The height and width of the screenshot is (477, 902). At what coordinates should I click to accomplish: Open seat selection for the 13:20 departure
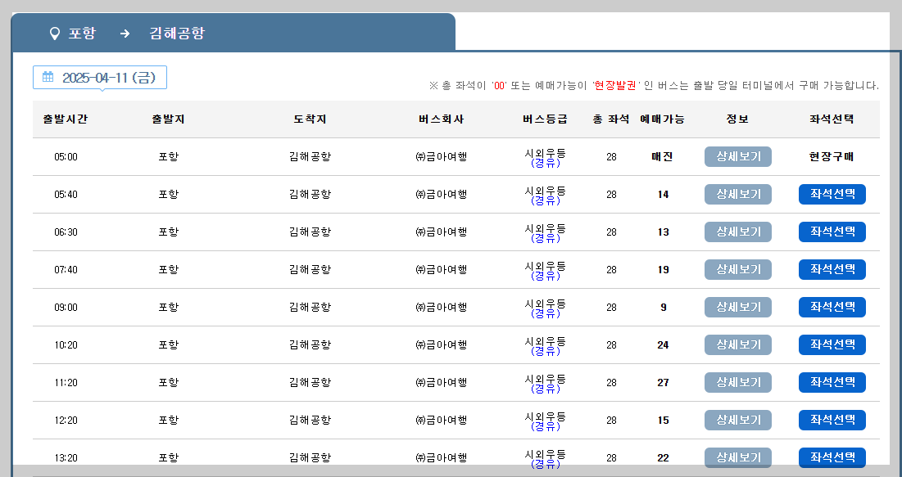coord(832,457)
